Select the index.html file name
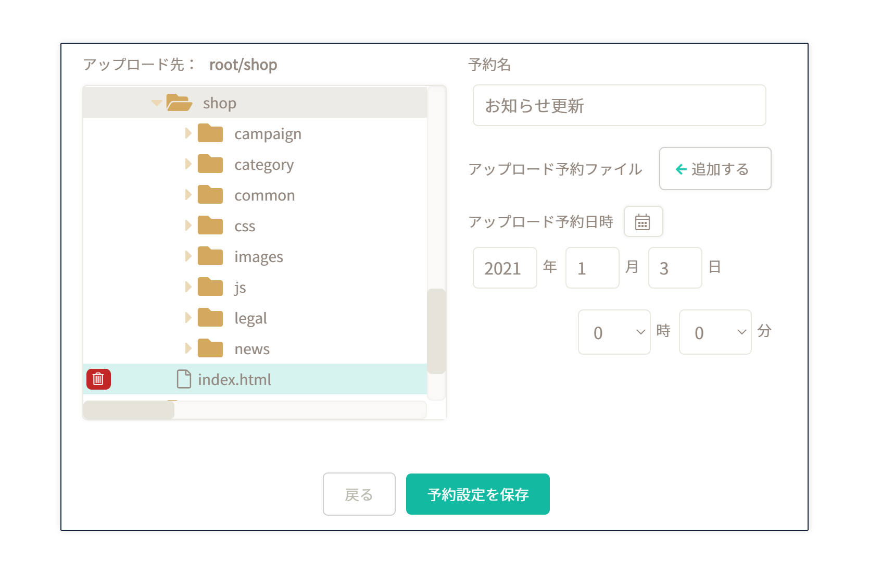The height and width of the screenshot is (573, 869). (234, 380)
